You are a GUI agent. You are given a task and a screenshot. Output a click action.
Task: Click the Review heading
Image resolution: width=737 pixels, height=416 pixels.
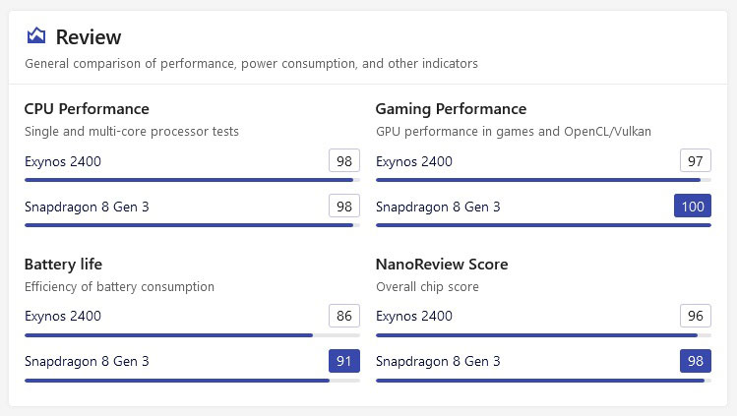click(89, 37)
